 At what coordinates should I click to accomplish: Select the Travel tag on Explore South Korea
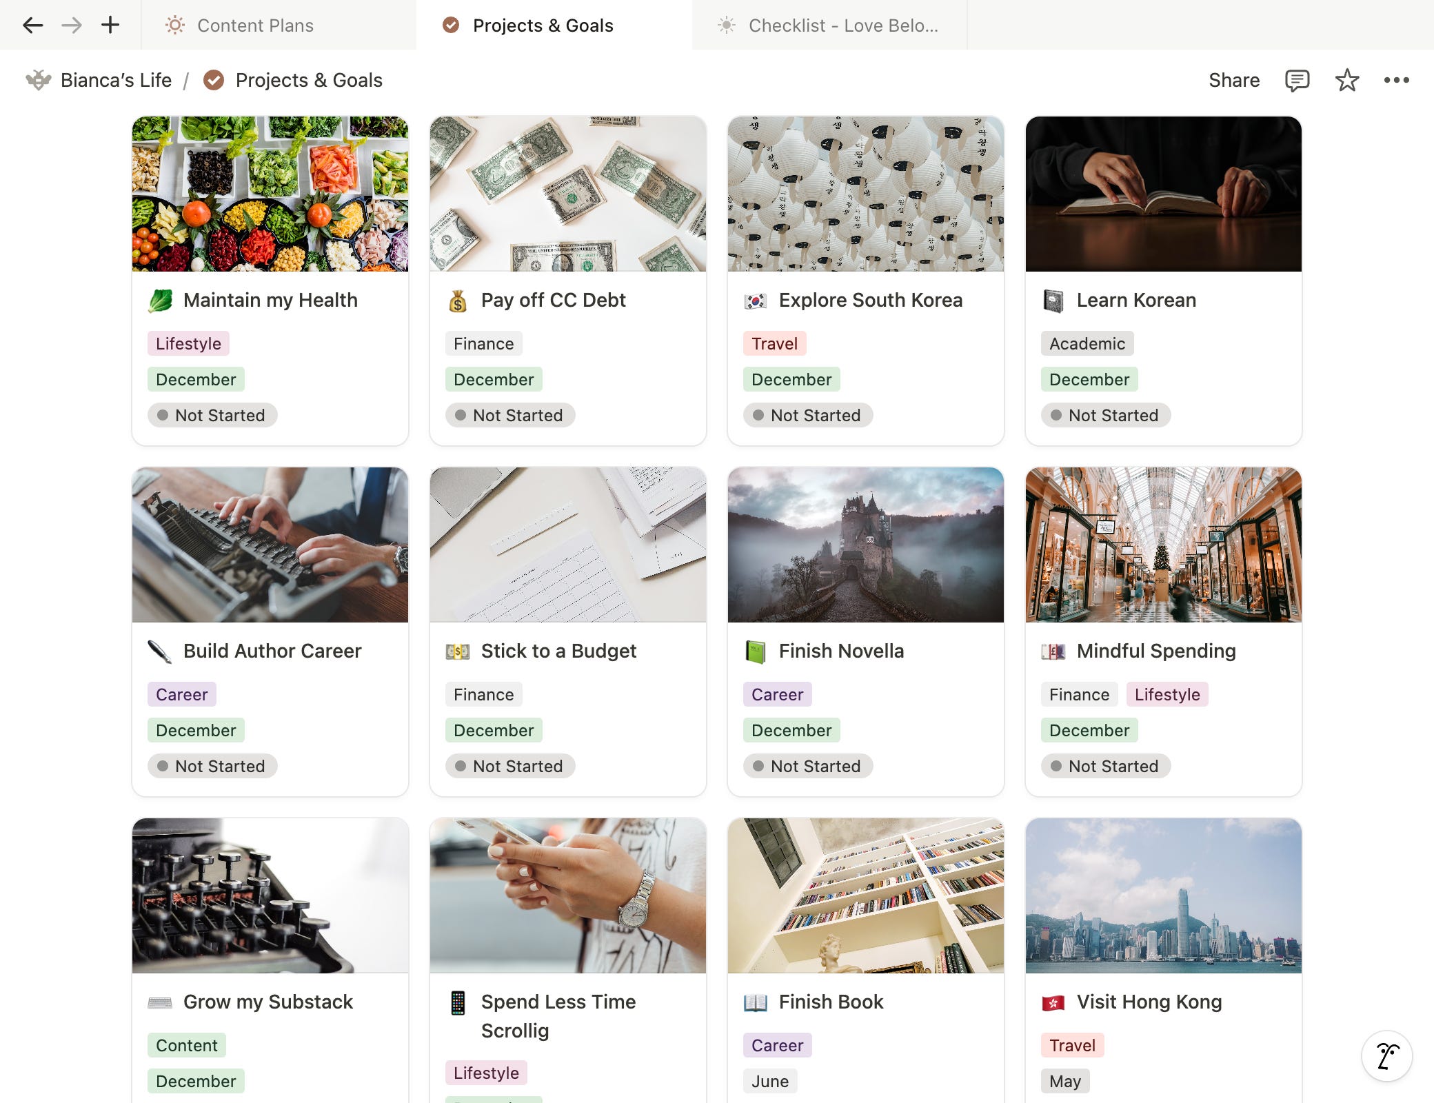tap(774, 343)
